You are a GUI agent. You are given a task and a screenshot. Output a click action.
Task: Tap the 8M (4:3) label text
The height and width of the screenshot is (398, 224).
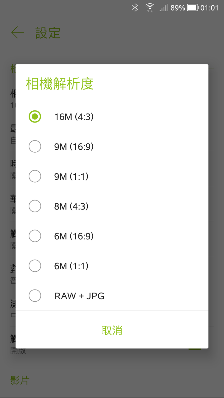[71, 206]
